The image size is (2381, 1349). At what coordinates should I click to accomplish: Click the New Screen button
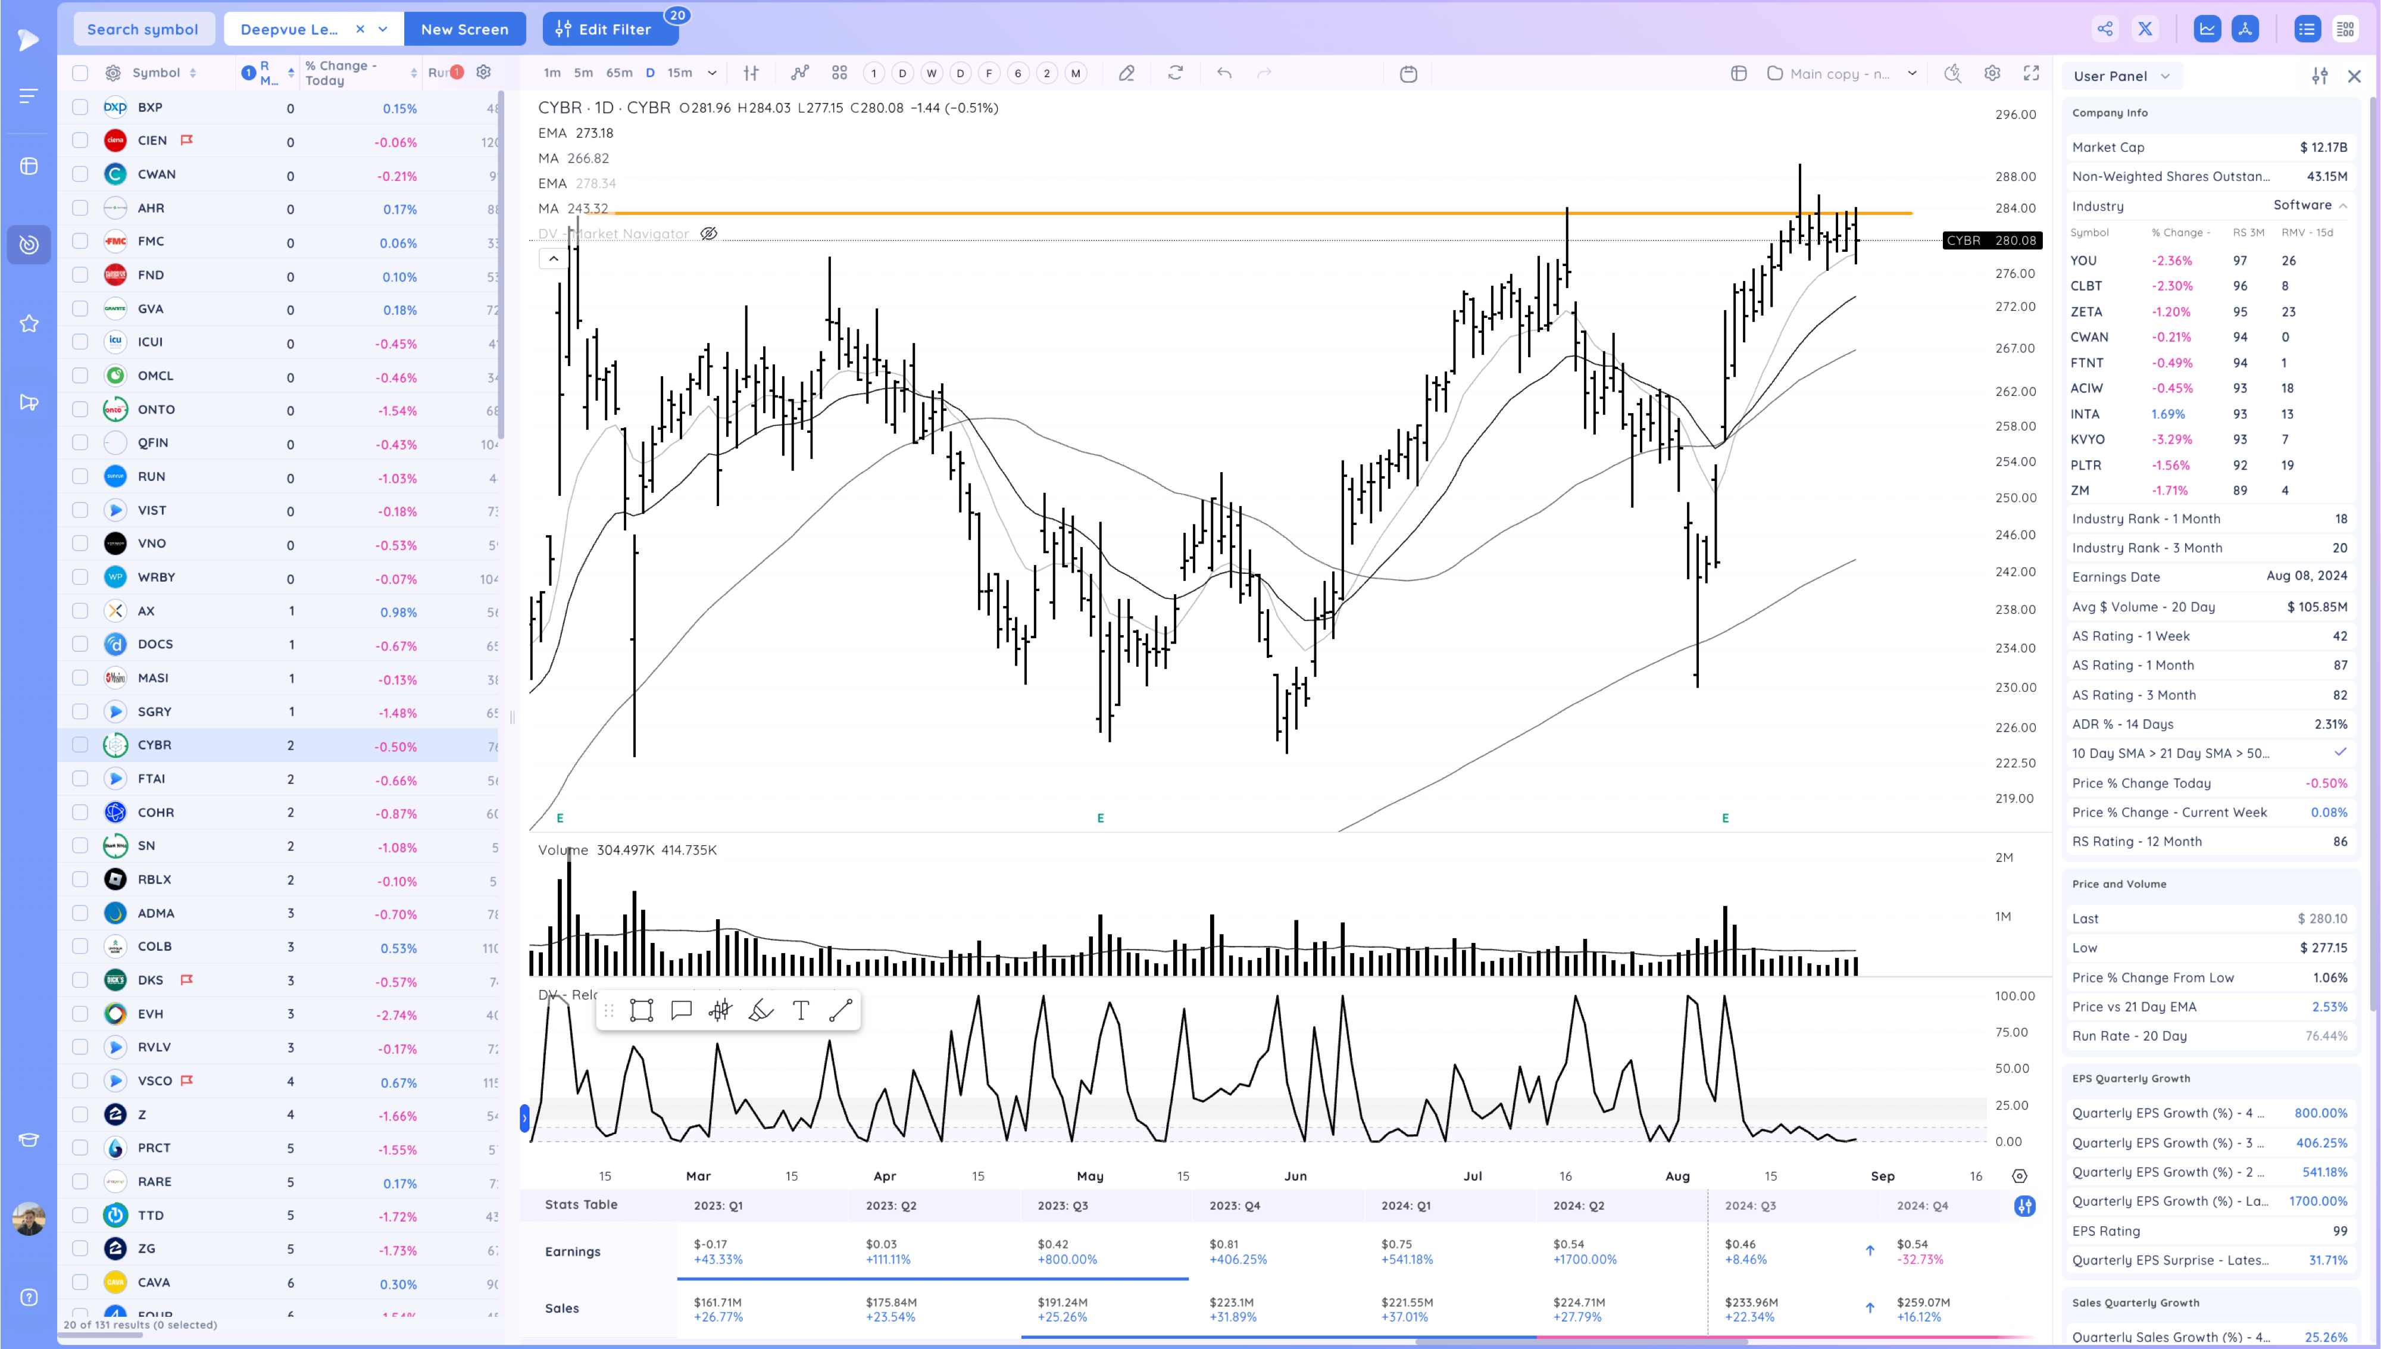465,29
